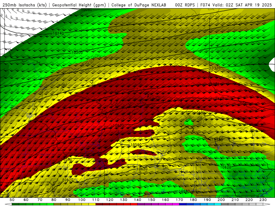Click the 100 value on the color scale

point(82,200)
